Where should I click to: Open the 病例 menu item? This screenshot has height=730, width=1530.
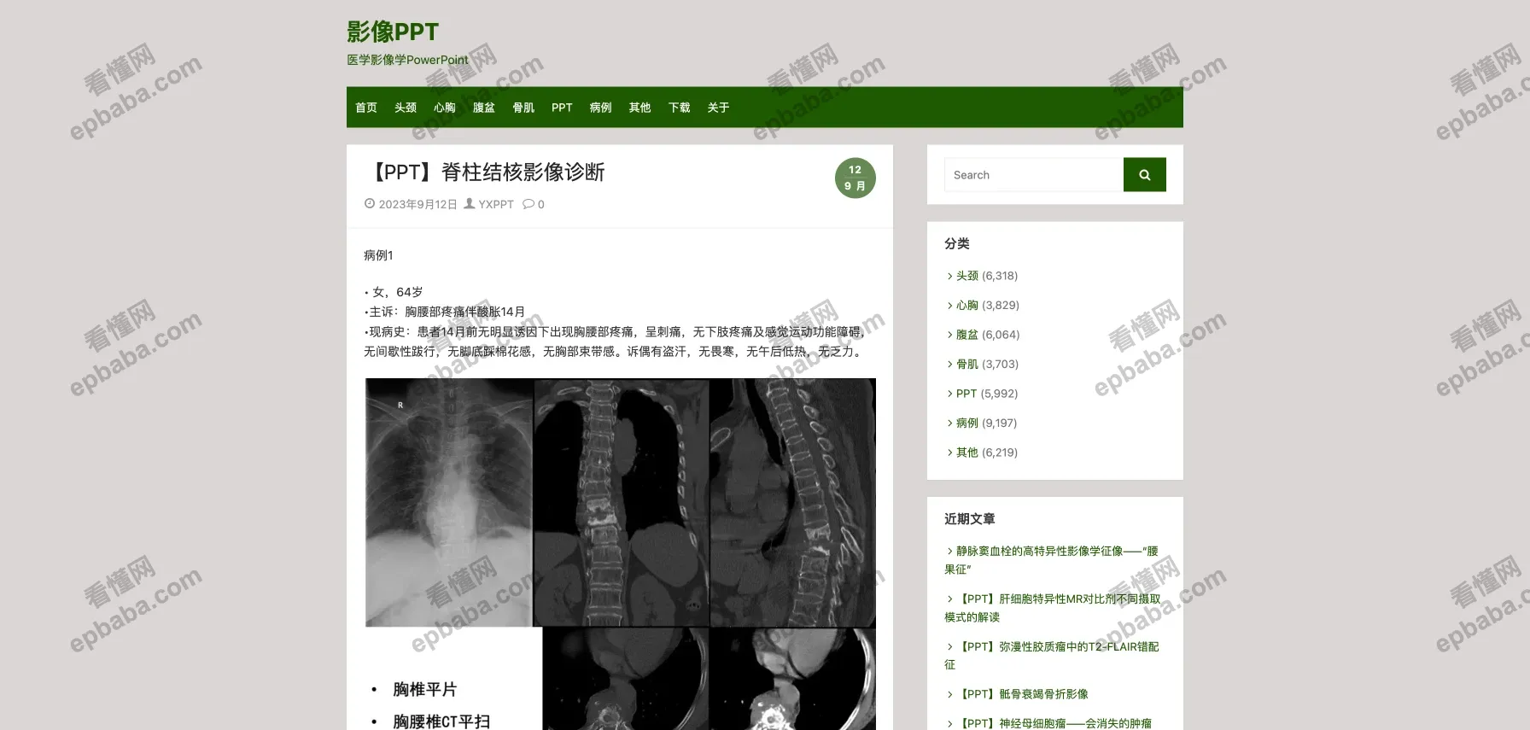[x=601, y=108]
